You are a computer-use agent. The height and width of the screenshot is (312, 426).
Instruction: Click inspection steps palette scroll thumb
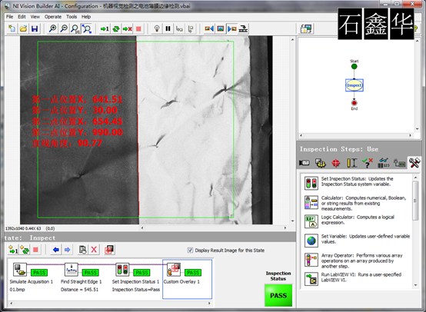click(415, 201)
